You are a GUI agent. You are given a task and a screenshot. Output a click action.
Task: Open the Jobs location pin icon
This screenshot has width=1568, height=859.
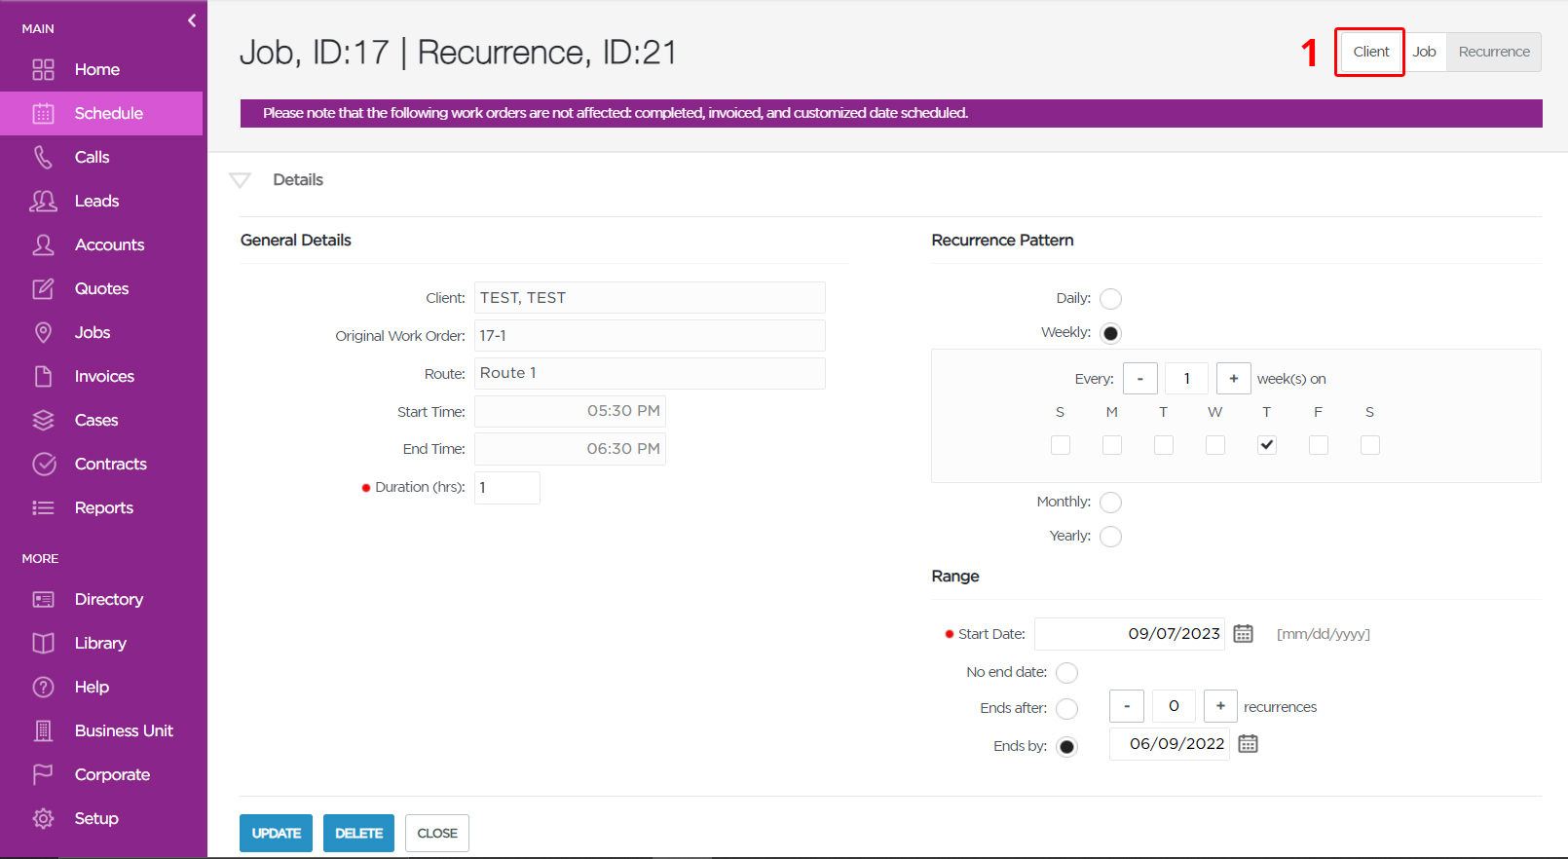[43, 332]
